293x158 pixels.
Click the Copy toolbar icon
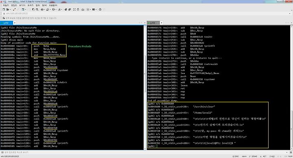[x=33, y=9]
